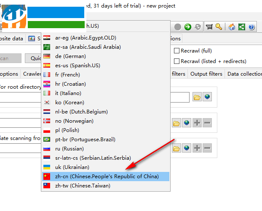Open the blue help question icon
The image size is (262, 211).
pos(251,27)
